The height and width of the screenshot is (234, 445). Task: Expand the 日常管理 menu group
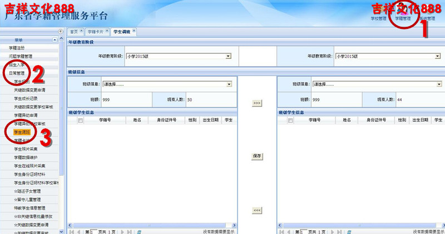pos(17,73)
